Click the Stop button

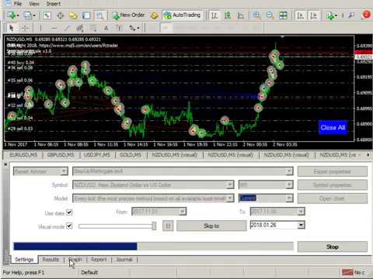(333, 246)
